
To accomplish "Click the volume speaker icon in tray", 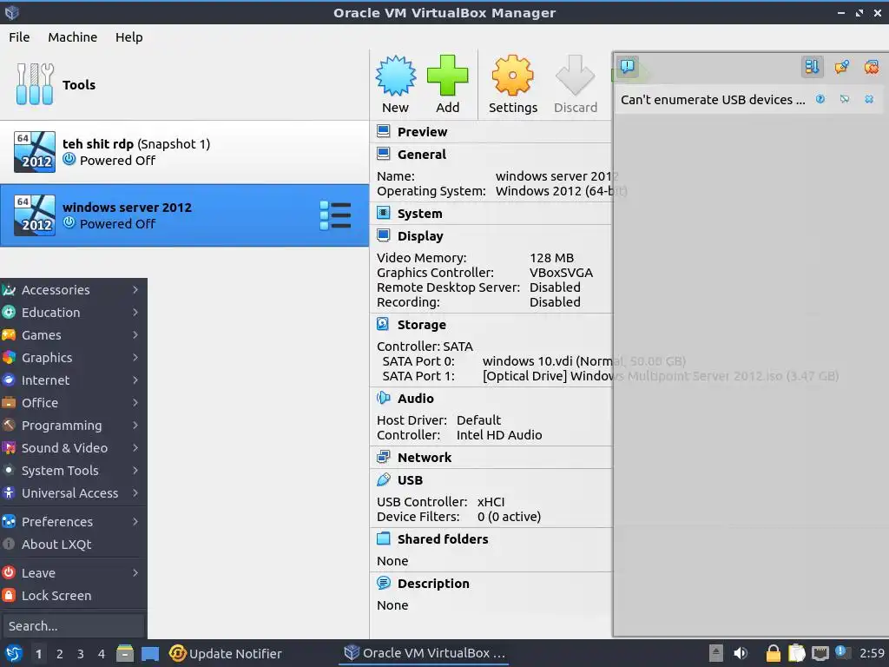I will pyautogui.click(x=740, y=653).
